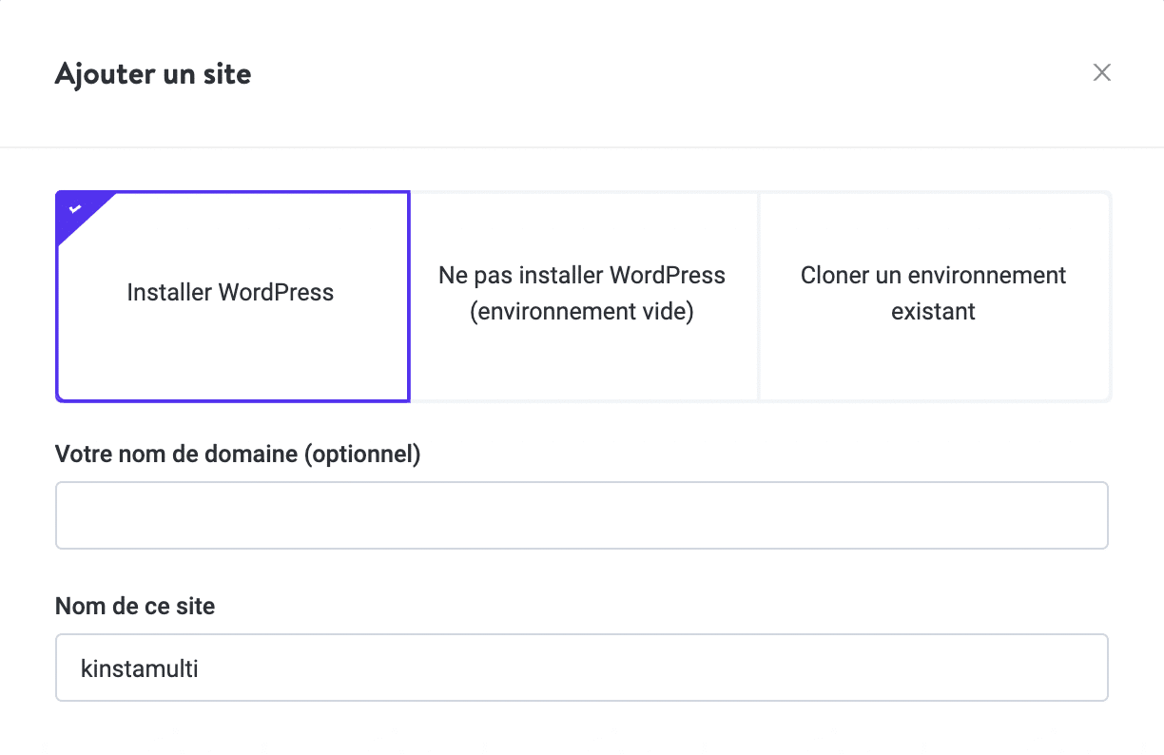Re-select the WordPress installation card
The width and height of the screenshot is (1164, 755).
point(231,293)
